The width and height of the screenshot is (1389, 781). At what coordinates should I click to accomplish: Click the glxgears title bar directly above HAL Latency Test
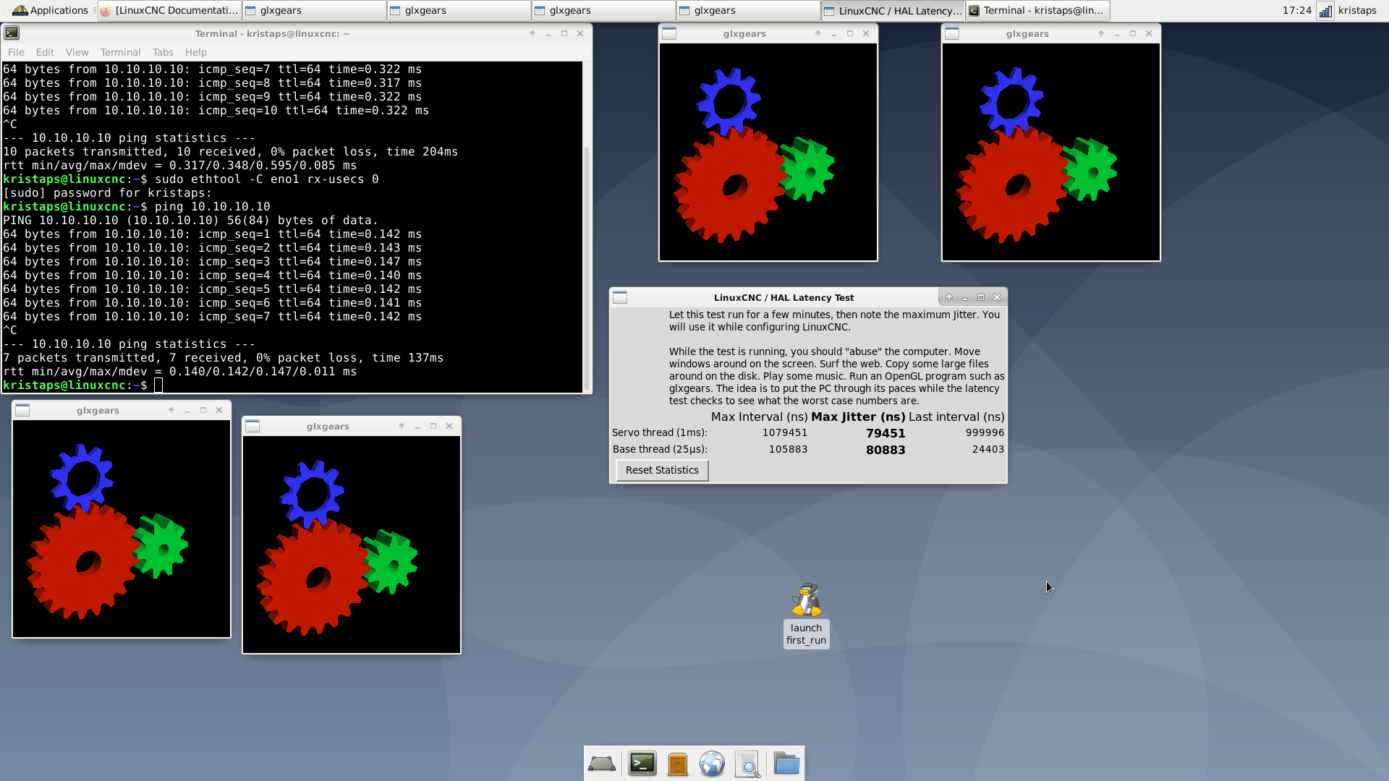pos(744,33)
